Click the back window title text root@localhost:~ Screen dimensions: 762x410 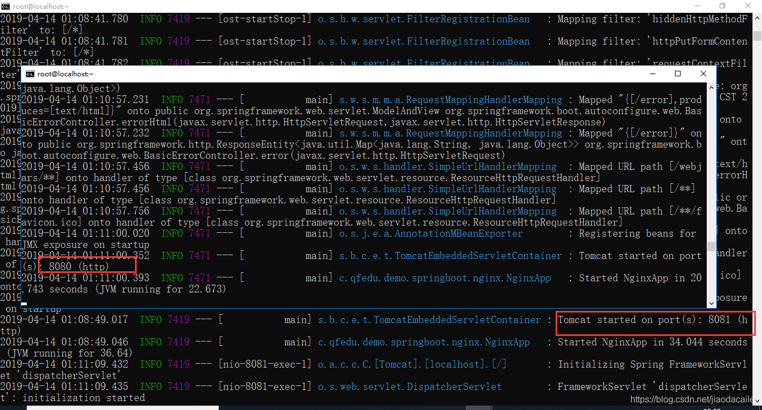41,6
